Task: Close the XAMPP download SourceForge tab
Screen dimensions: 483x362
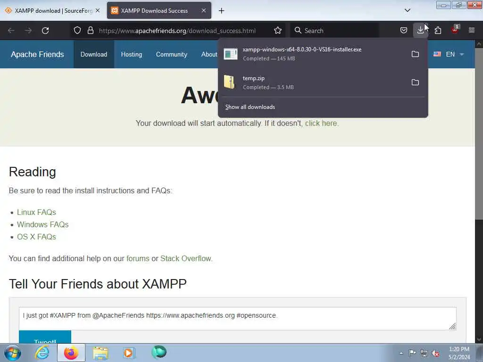Action: click(98, 10)
